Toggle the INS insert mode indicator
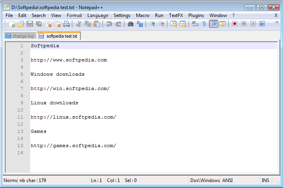The image size is (283, 188). [266, 180]
